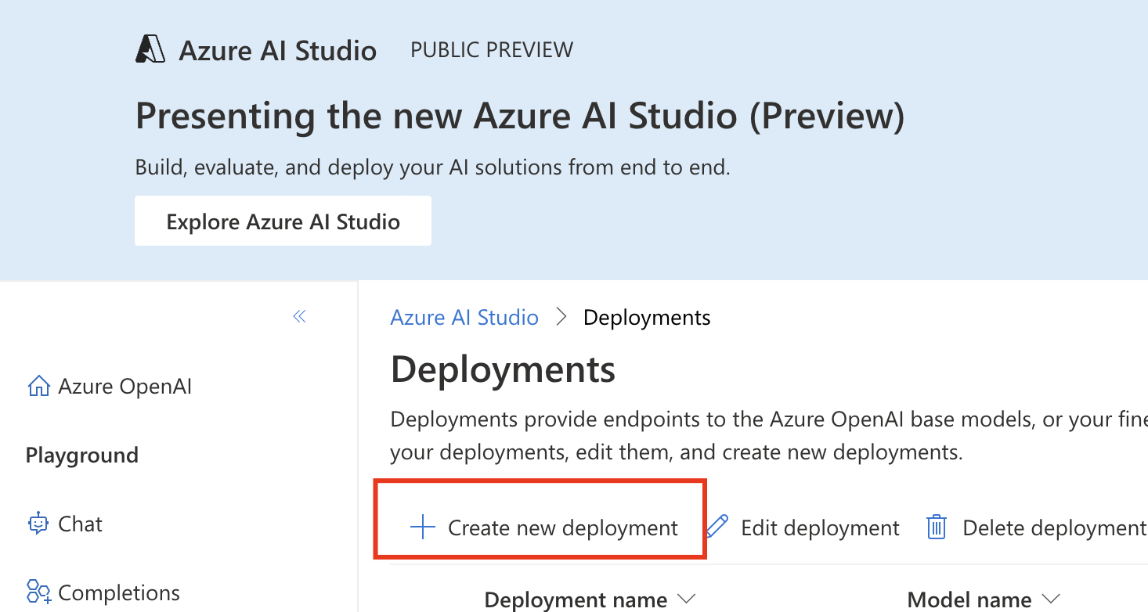The image size is (1148, 612).
Task: Go to Azure AI Studio breadcrumb link
Action: [x=464, y=317]
